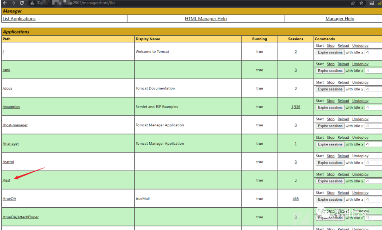Viewport: 382px width, 230px height.
Task: Open Manager Help link
Action: tap(340, 19)
